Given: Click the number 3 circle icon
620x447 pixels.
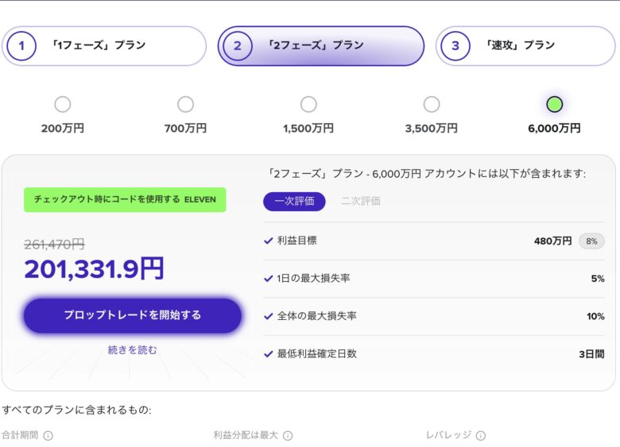Looking at the screenshot, I should (455, 46).
